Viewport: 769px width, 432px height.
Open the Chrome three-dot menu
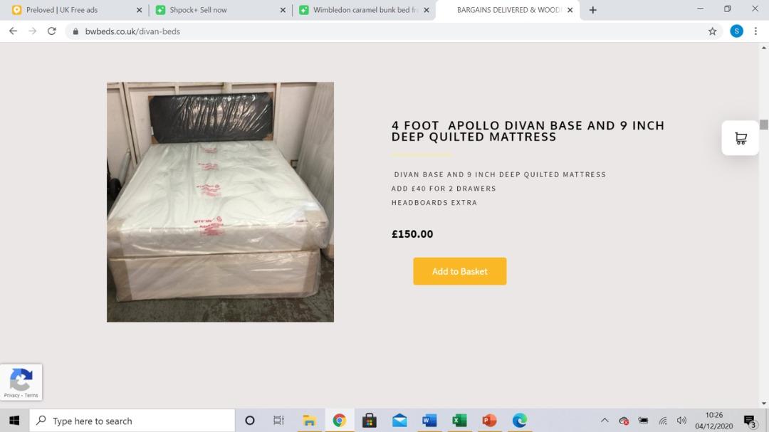pos(756,31)
